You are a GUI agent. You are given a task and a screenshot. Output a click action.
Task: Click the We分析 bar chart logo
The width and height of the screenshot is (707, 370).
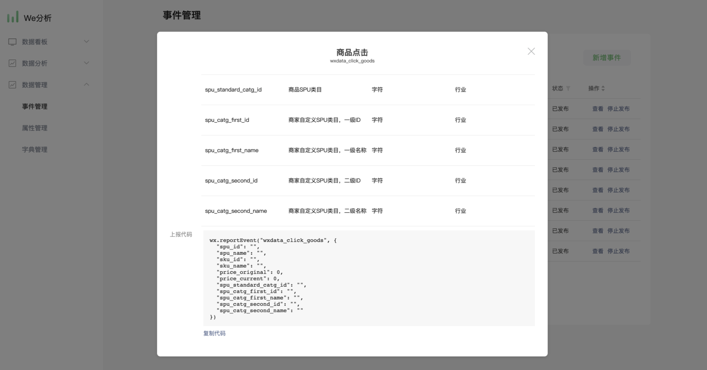pyautogui.click(x=13, y=17)
